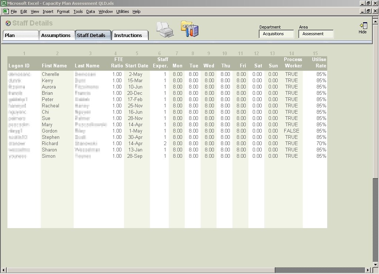
Task: Click the Hide panel icon
Action: pos(363,26)
